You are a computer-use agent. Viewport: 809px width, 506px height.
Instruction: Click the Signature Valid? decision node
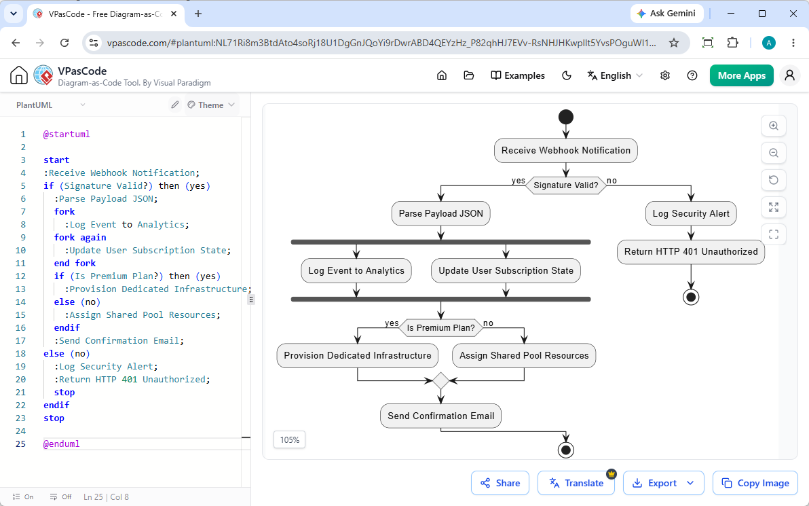565,185
